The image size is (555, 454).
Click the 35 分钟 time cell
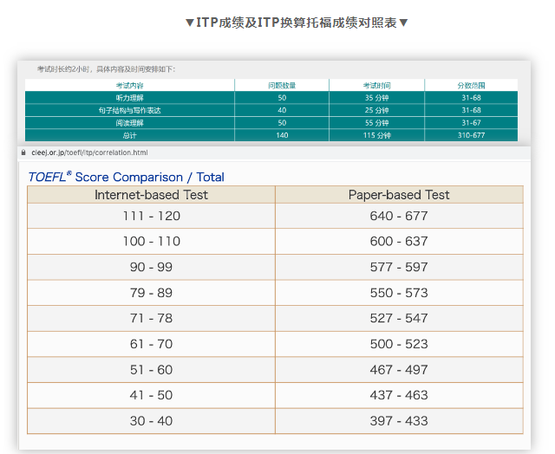[376, 98]
